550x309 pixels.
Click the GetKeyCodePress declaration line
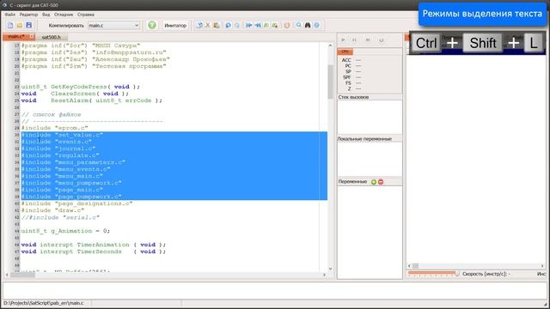(x=80, y=87)
